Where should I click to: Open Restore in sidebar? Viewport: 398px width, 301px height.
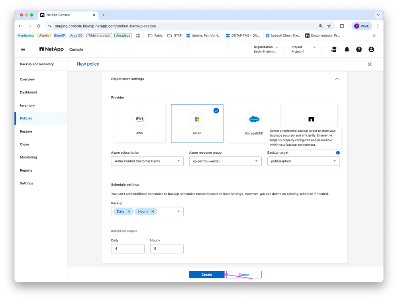tap(26, 132)
